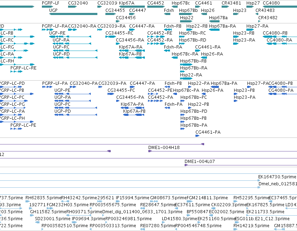Click the EK164730.5prime EST label
The width and height of the screenshot is (297, 231).
coord(277,177)
